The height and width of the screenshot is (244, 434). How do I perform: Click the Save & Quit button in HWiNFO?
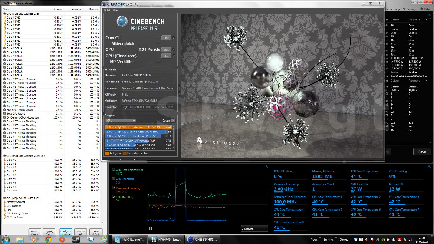(x=96, y=232)
